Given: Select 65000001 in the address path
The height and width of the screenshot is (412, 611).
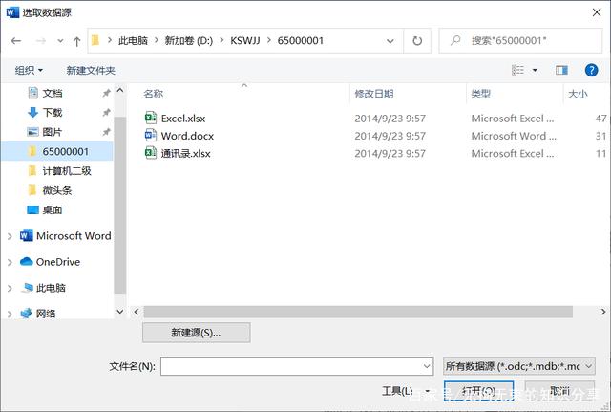Looking at the screenshot, I should (300, 40).
